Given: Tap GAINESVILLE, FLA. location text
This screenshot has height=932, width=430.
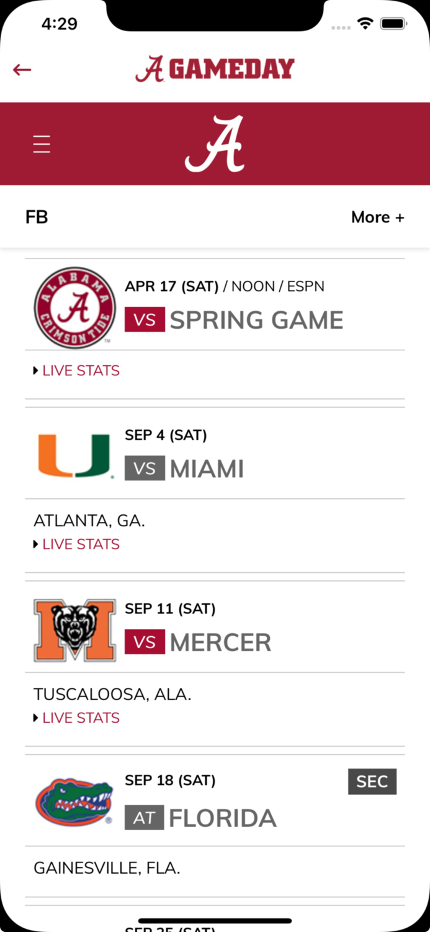Looking at the screenshot, I should coord(106,867).
